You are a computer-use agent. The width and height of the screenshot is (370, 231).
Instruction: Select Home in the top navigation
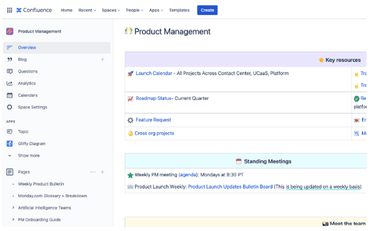click(x=67, y=10)
